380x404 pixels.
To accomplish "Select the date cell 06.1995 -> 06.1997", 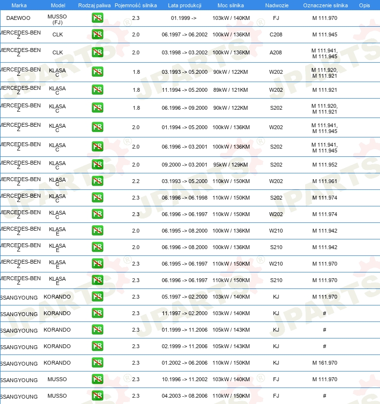I will [x=185, y=264].
